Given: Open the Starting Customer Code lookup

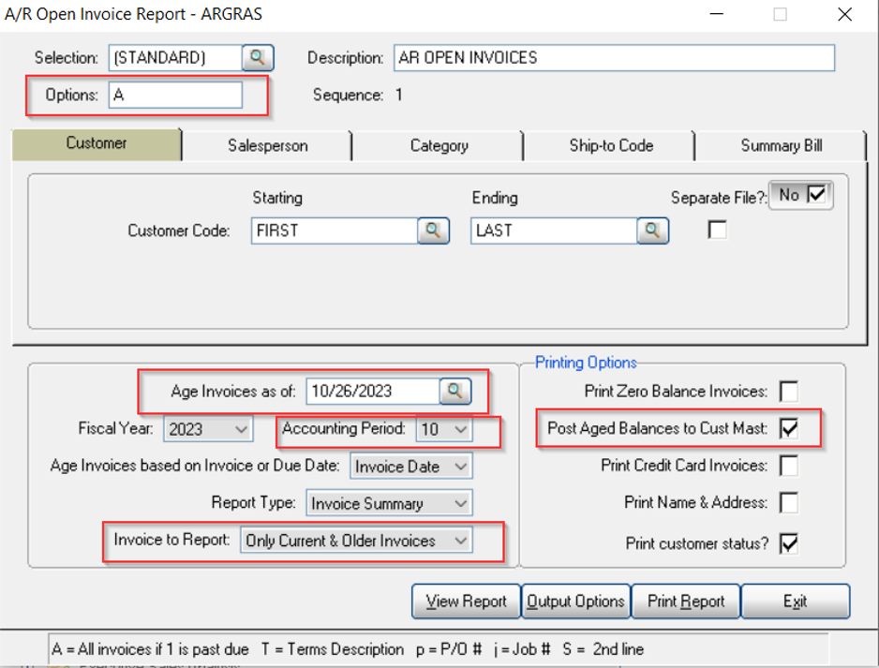Looking at the screenshot, I should click(x=433, y=230).
